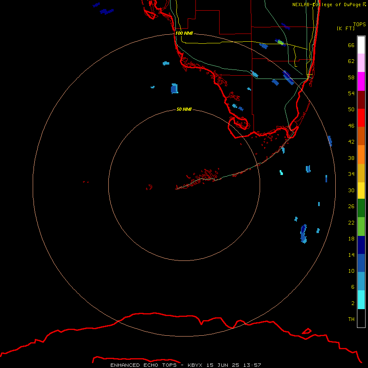
Task: Click the "62" legend value
Action: pyautogui.click(x=351, y=61)
